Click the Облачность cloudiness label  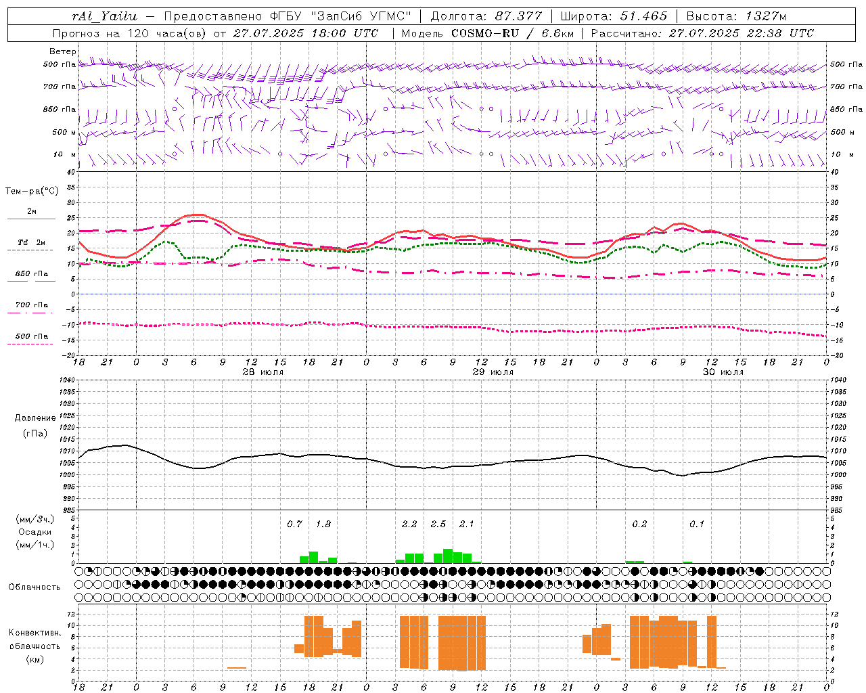pos(35,587)
